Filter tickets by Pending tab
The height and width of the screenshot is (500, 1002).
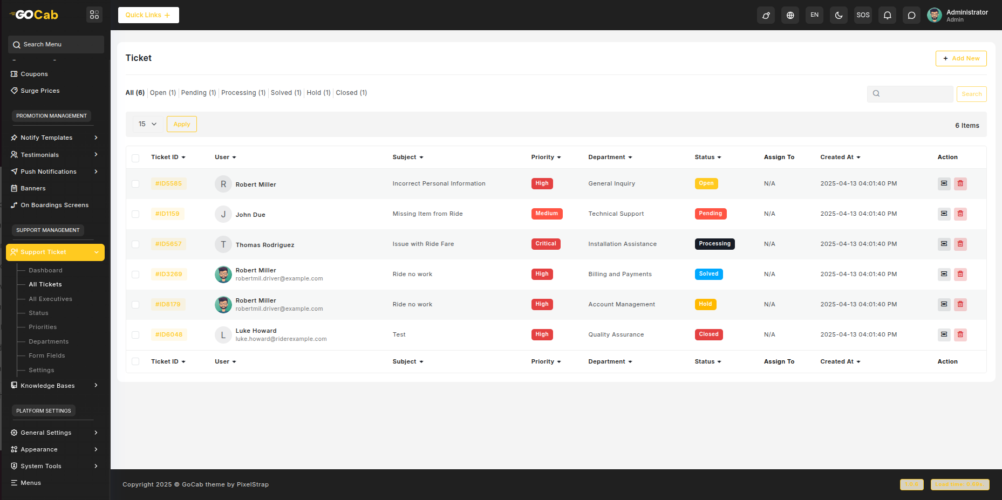pyautogui.click(x=198, y=93)
